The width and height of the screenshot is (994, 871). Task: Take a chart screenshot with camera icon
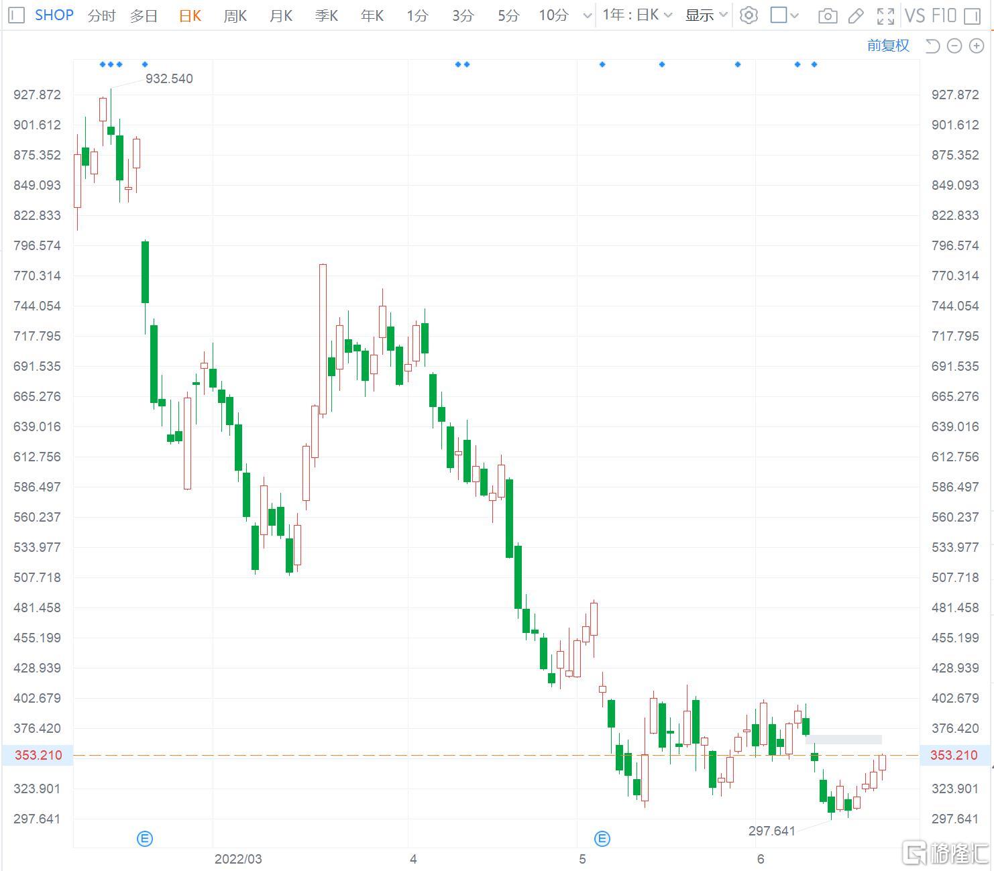pos(828,15)
